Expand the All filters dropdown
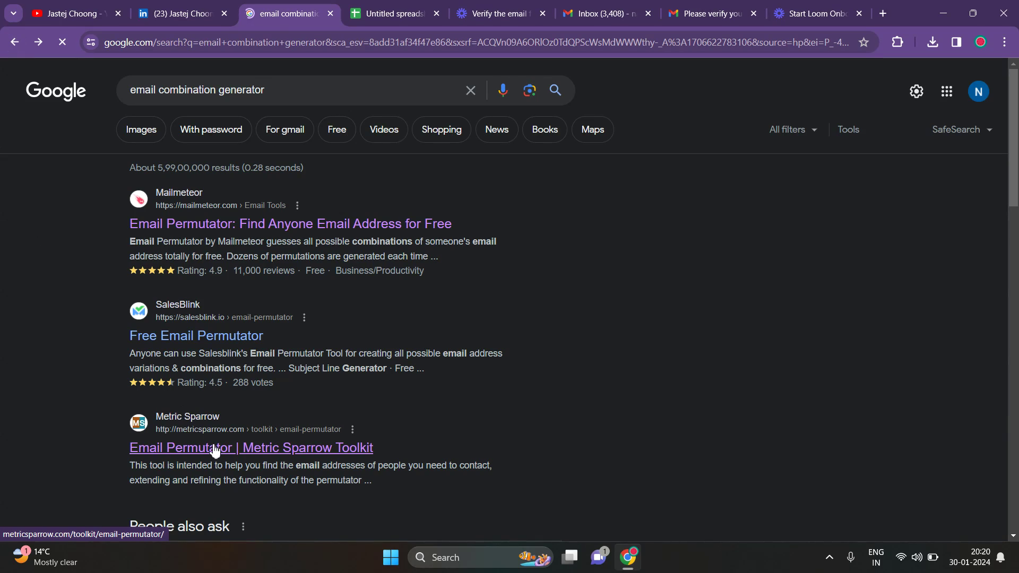1019x573 pixels. [793, 129]
